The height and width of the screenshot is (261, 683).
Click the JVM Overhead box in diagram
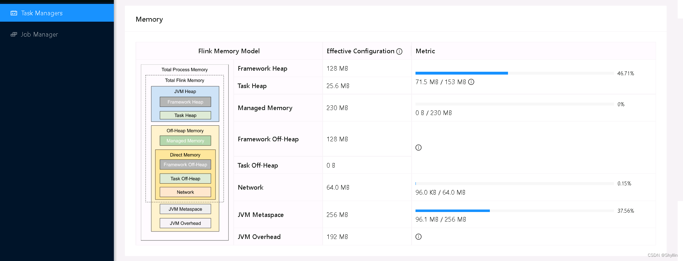(185, 223)
